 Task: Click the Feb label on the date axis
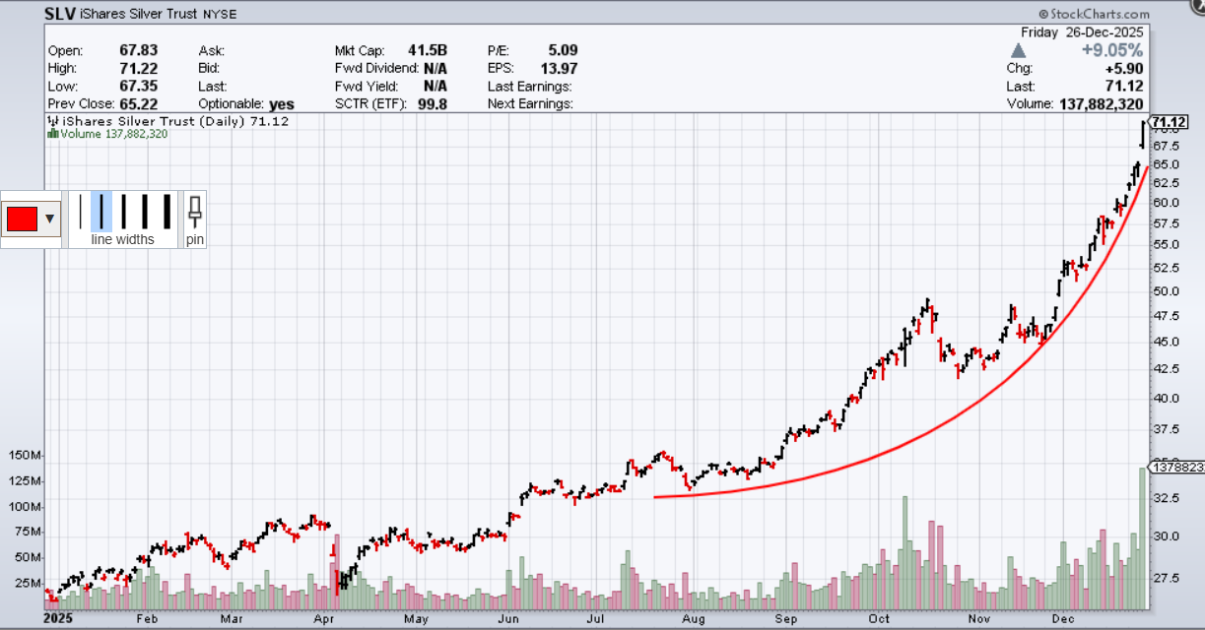(147, 619)
